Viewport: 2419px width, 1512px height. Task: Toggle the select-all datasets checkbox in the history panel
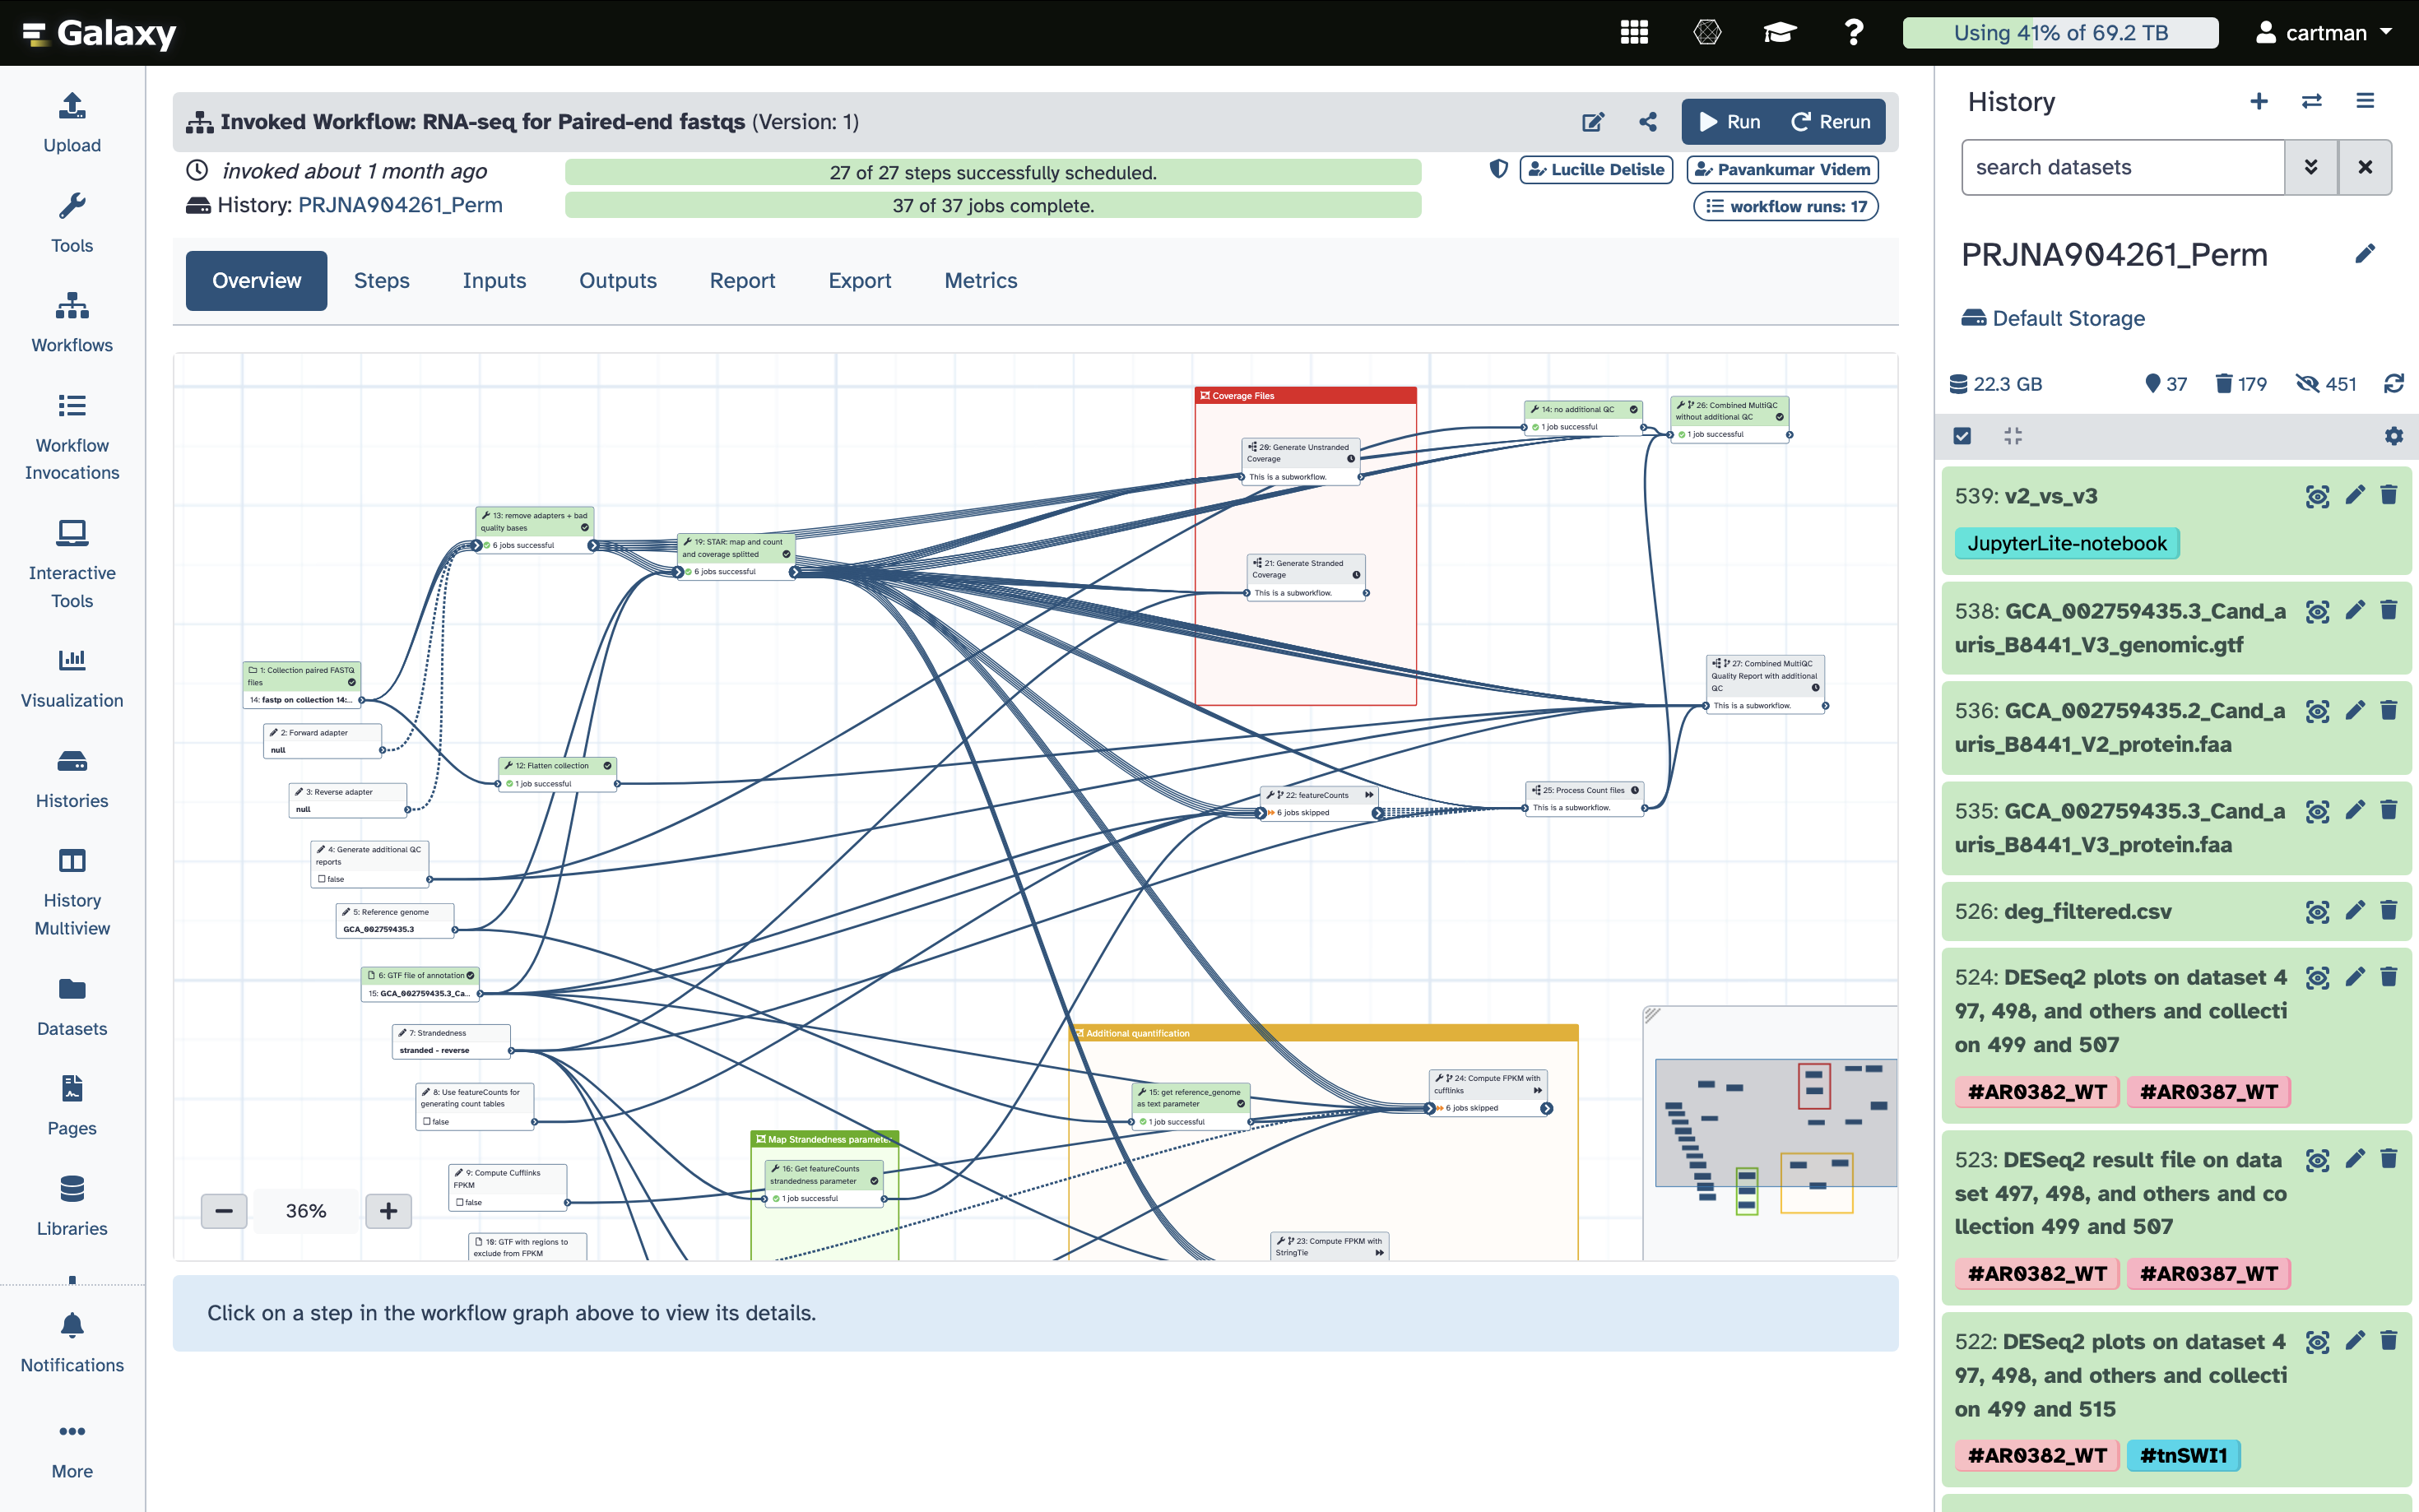(1963, 436)
